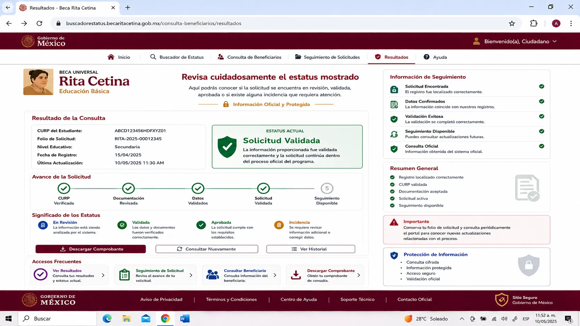Show hidden system tray icons arrow

pos(462,319)
